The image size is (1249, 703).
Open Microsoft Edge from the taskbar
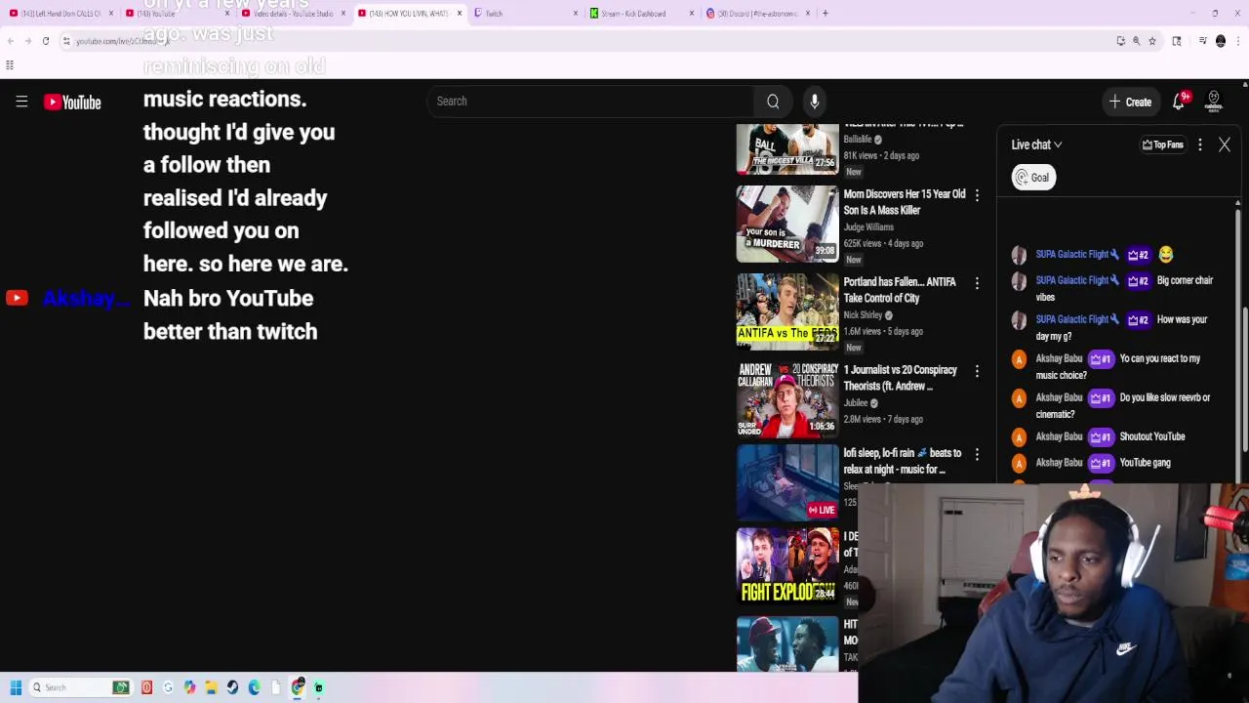pos(254,687)
